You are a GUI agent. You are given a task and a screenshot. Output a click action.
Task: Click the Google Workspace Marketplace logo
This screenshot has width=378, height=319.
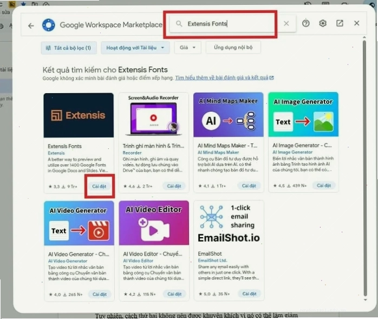(x=48, y=25)
